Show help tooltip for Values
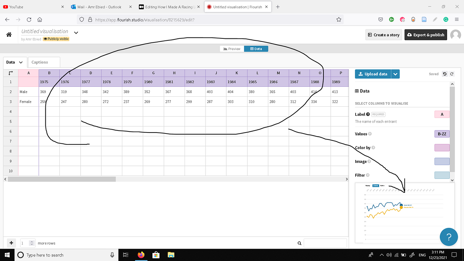Viewport: 464px width, 261px height. pos(370,134)
